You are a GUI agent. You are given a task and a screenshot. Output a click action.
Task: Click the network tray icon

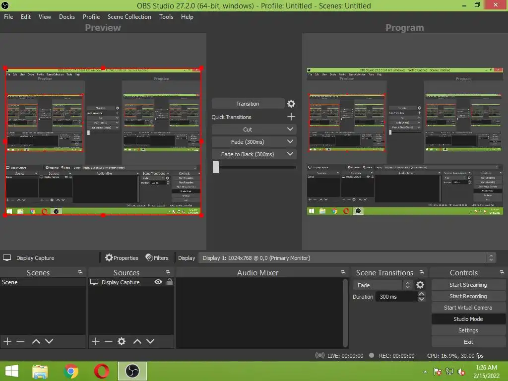pyautogui.click(x=449, y=372)
